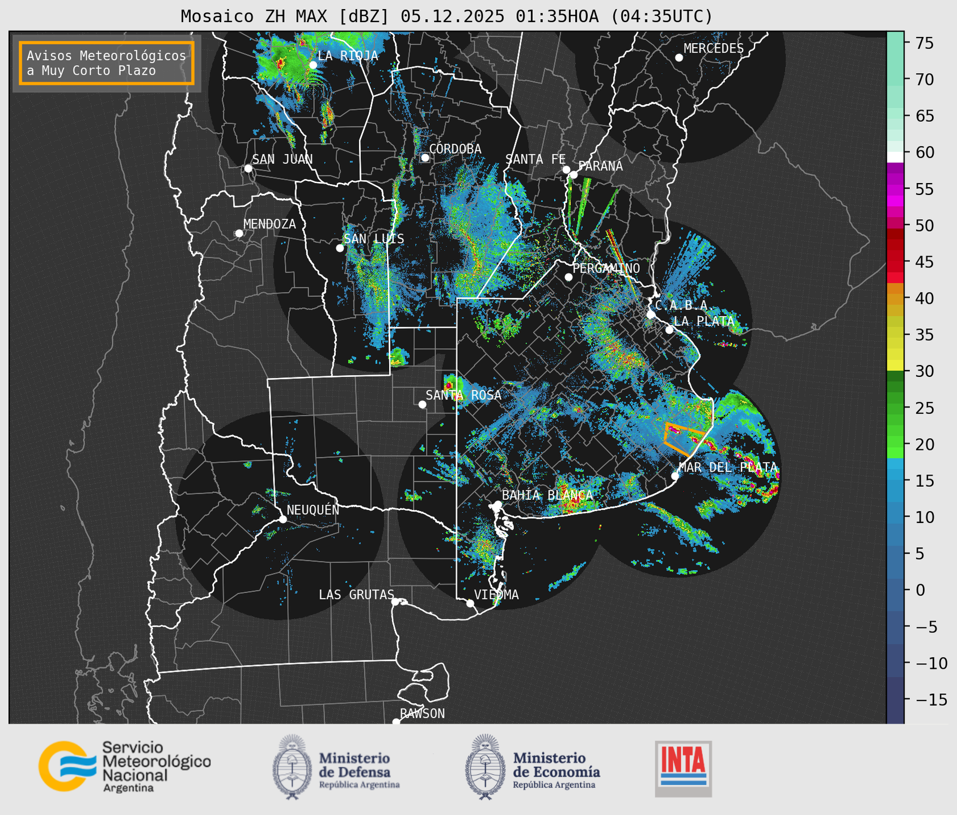Select the Mercedes city marker dot
The width and height of the screenshot is (957, 815).
[x=679, y=58]
